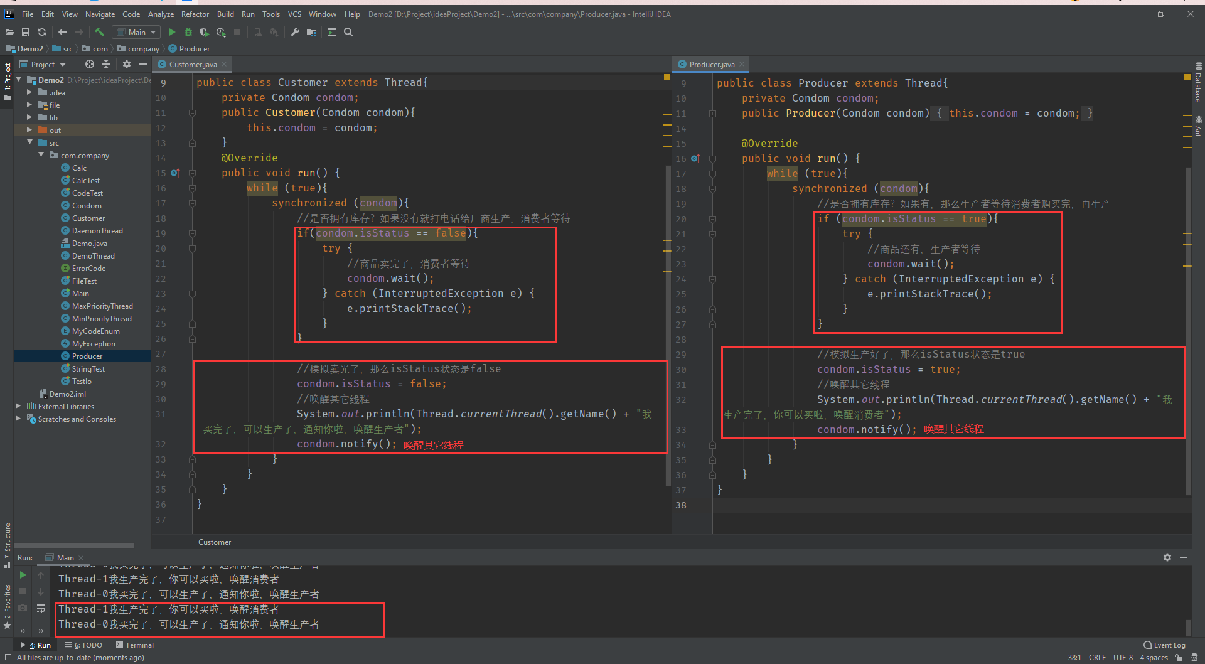Toggle the read-only lock icon in status bar

1179,658
